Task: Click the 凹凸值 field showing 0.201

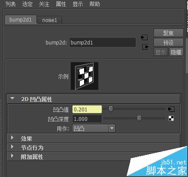Action: click(87, 109)
